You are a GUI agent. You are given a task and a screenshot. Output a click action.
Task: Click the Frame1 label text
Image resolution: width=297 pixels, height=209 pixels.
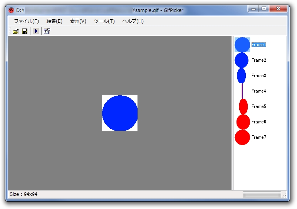[x=259, y=45]
